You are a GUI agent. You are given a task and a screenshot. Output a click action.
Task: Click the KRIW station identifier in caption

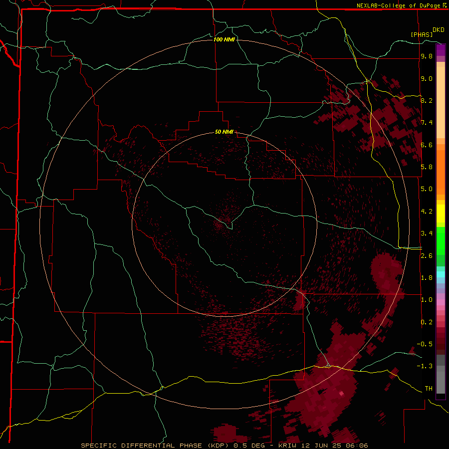pos(288,446)
